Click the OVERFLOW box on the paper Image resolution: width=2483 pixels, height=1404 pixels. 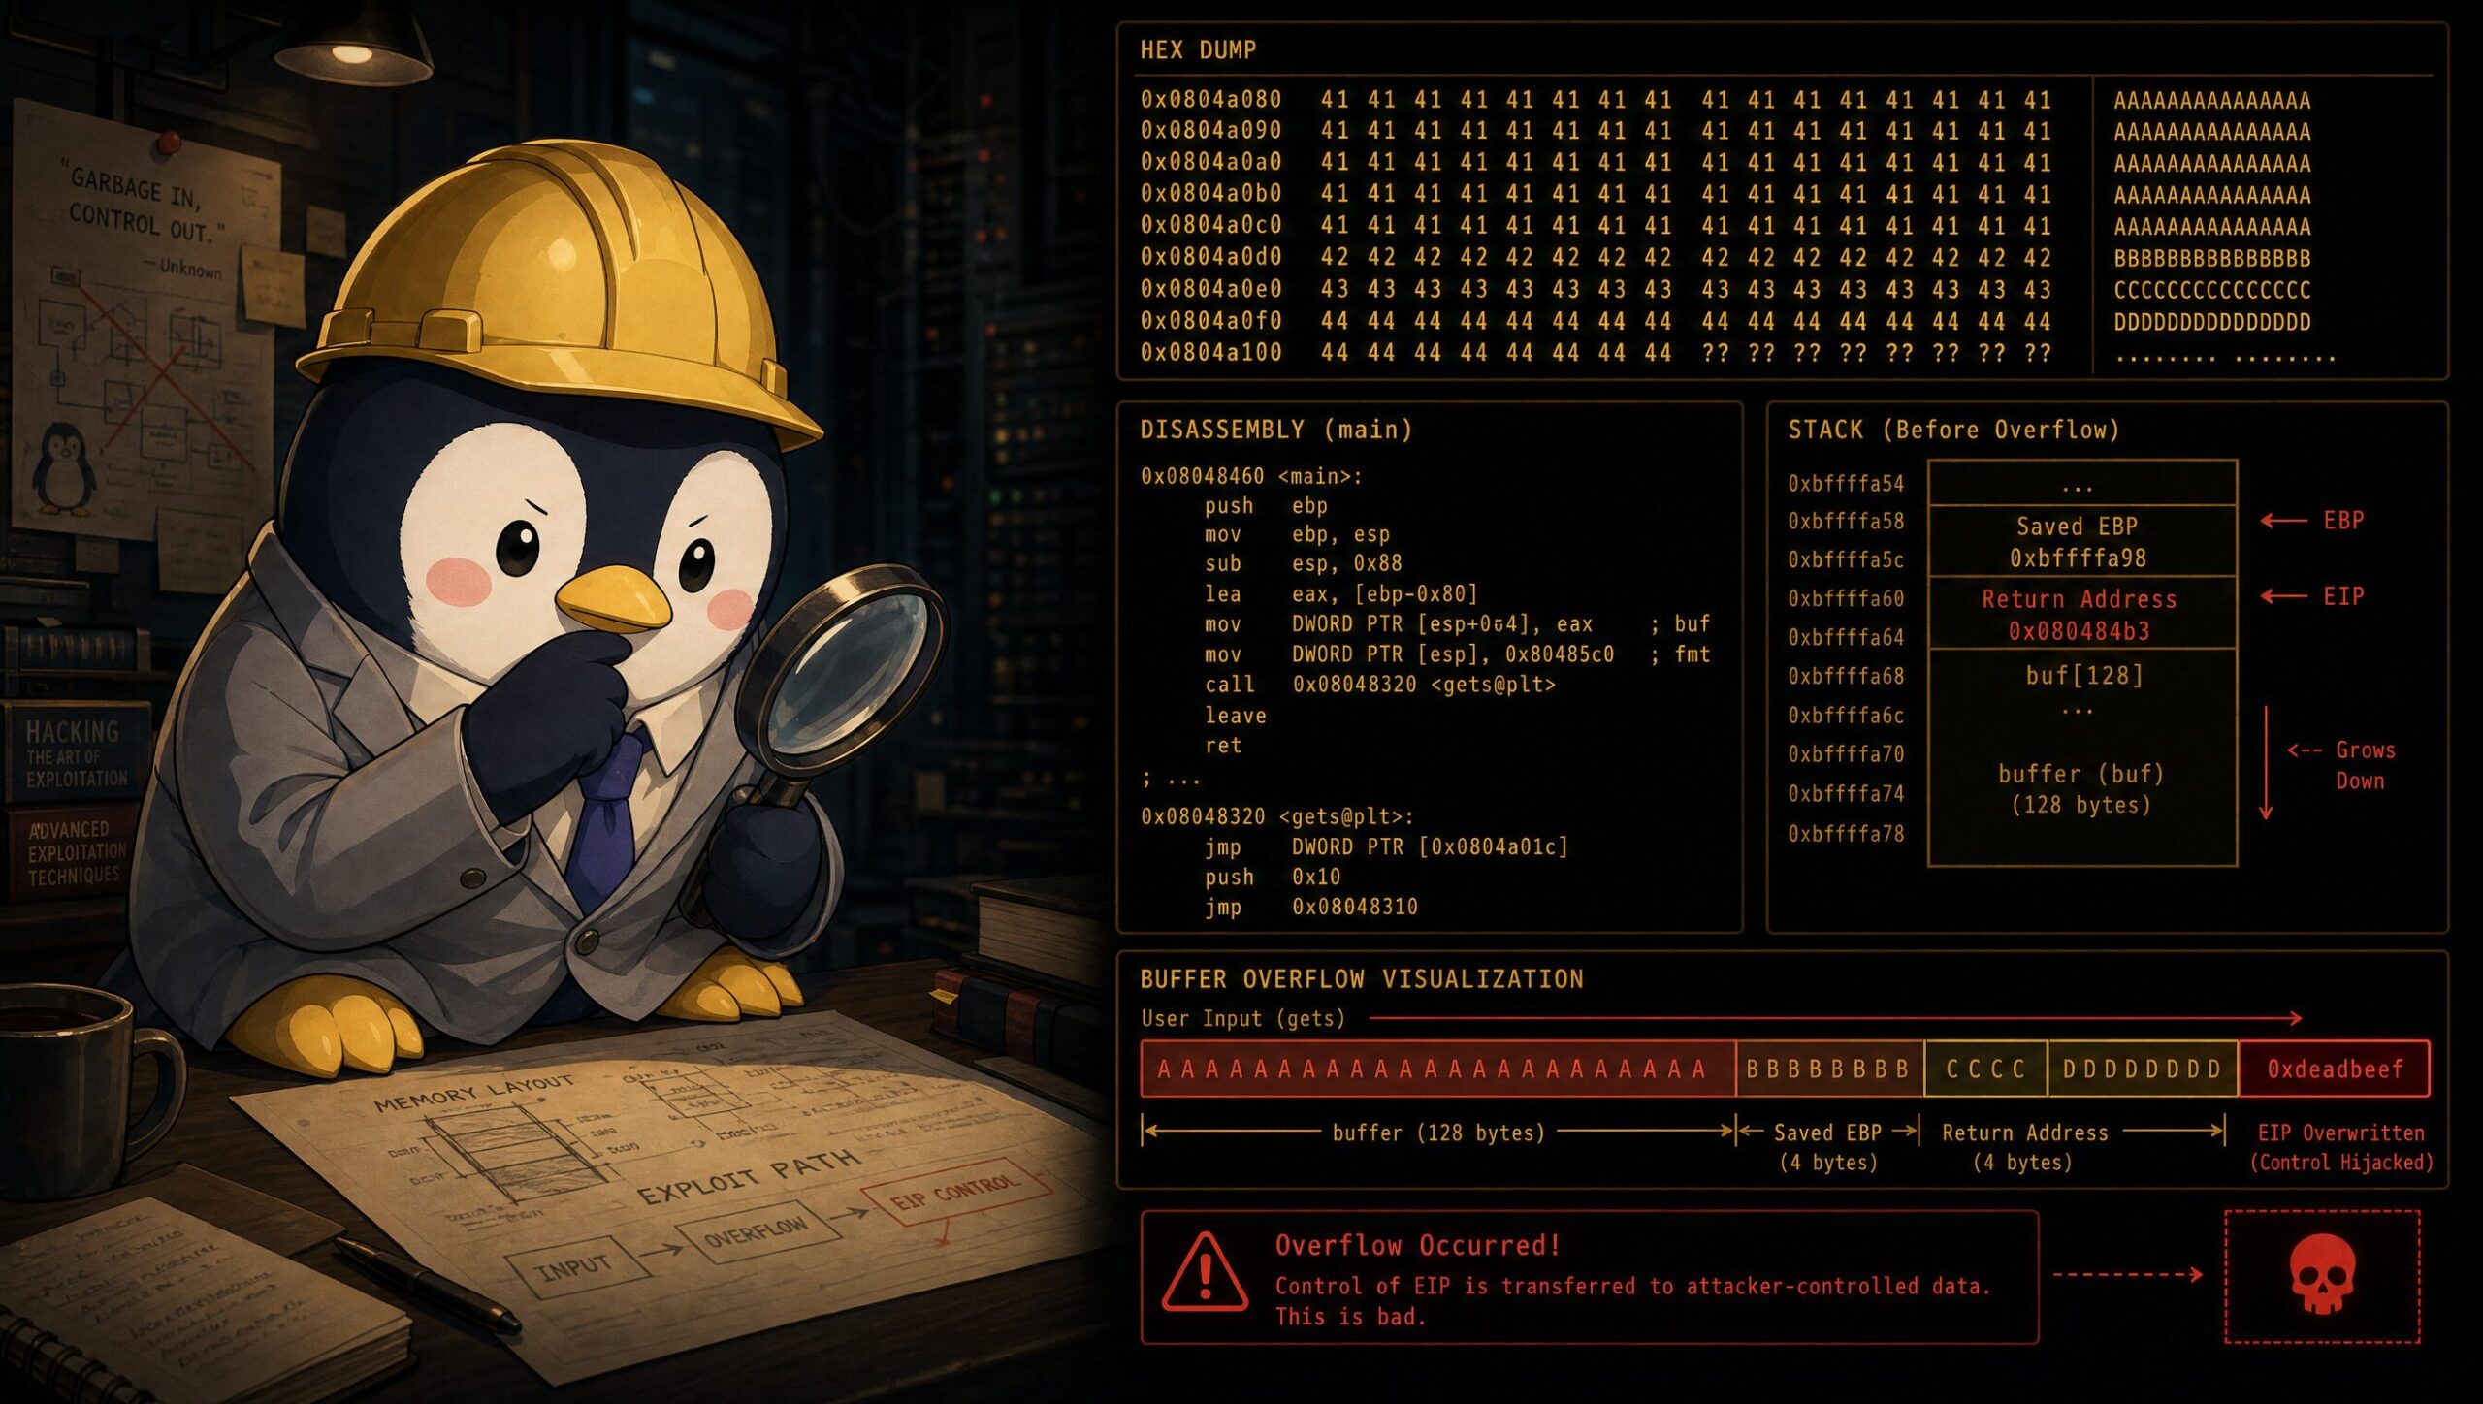[x=758, y=1231]
